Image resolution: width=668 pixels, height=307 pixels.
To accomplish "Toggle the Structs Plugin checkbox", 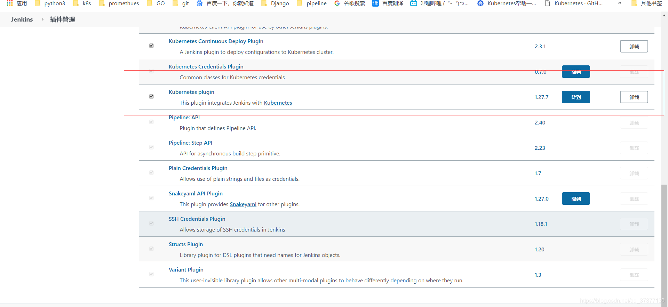I will 151,249.
